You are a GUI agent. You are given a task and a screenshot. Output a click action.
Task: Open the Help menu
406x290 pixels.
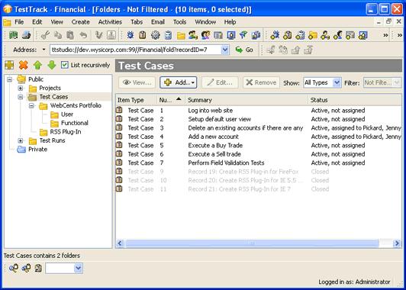click(230, 22)
